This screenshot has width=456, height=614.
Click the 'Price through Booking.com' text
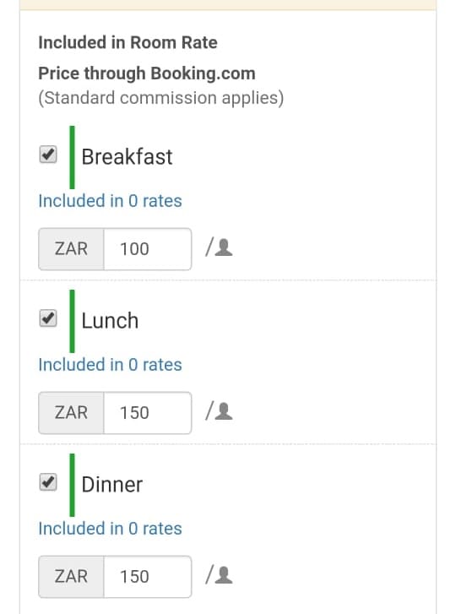coord(147,73)
